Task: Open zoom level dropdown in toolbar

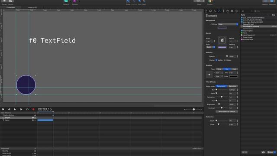Action: 199,1
